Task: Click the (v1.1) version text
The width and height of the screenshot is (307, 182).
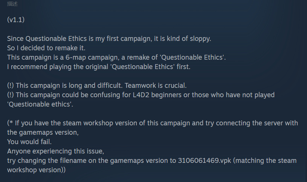Action: coord(15,20)
